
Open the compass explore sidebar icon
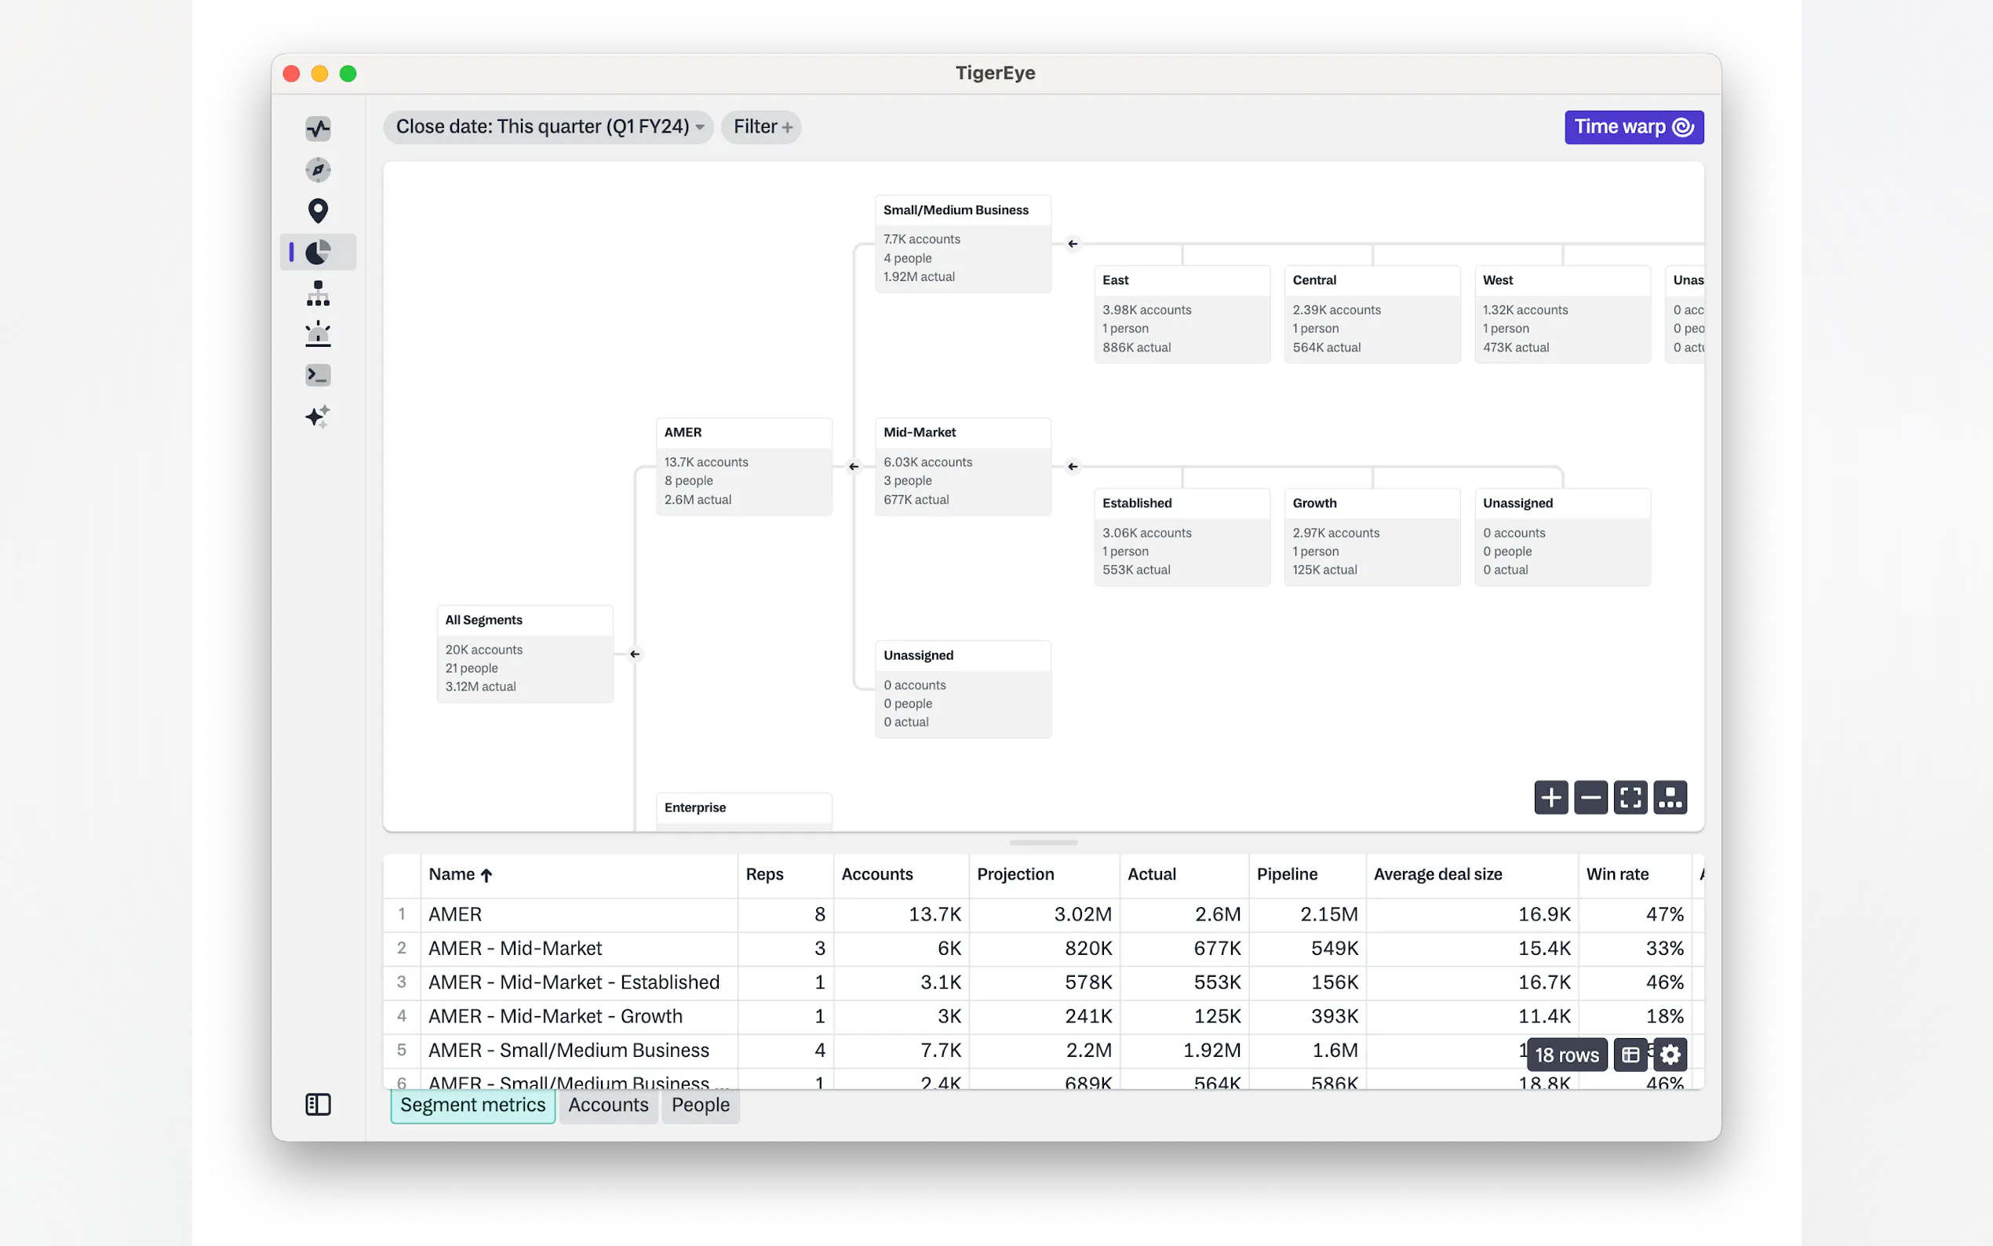[x=318, y=169]
